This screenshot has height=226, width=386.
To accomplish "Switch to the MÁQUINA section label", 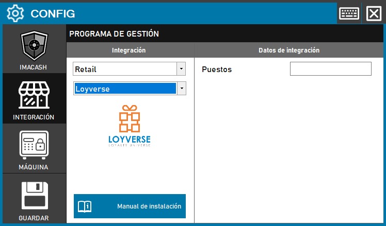I will (x=34, y=167).
